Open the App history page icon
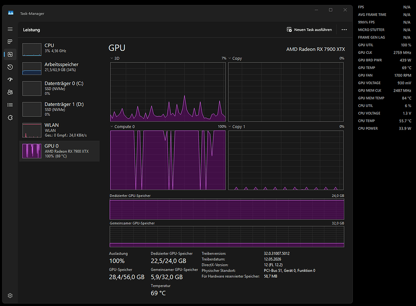 pyautogui.click(x=10, y=67)
